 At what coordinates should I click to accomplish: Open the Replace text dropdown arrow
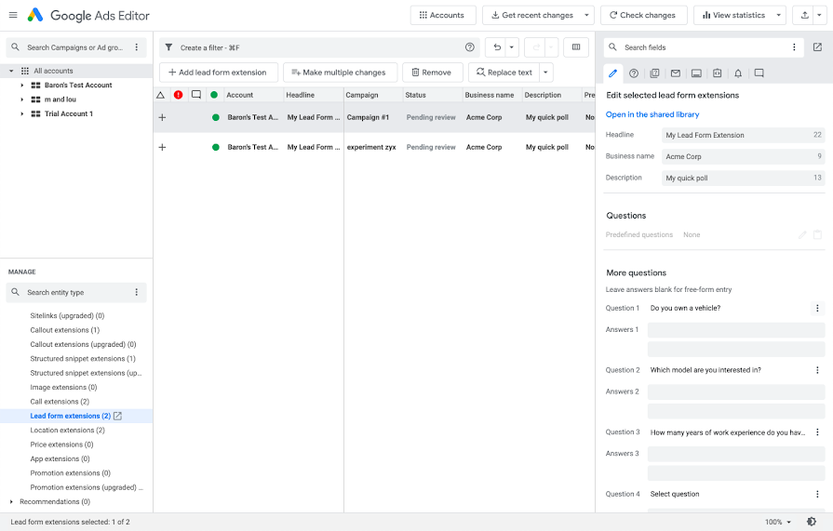[x=545, y=73]
